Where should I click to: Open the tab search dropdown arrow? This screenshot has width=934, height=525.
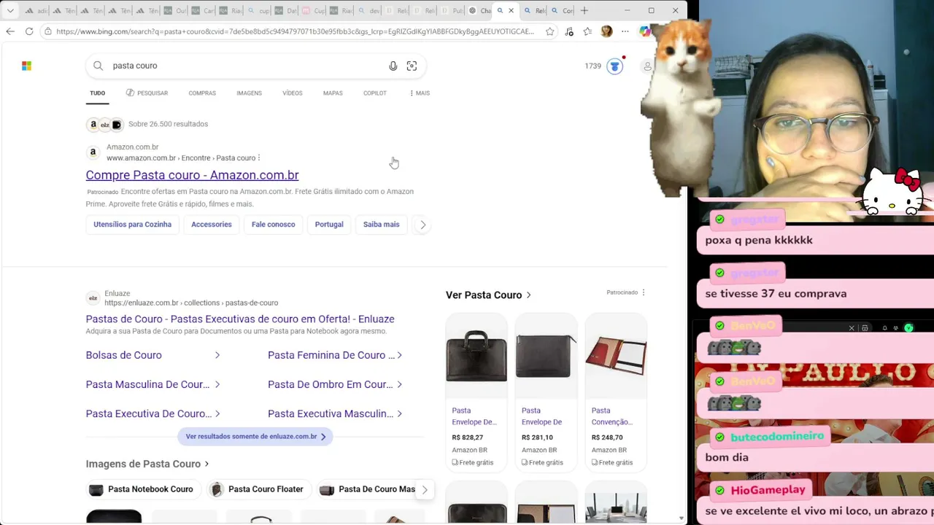10,10
